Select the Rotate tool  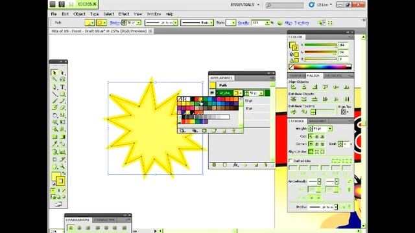(54, 115)
